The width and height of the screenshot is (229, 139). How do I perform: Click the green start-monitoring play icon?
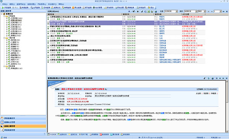(x=3, y=8)
